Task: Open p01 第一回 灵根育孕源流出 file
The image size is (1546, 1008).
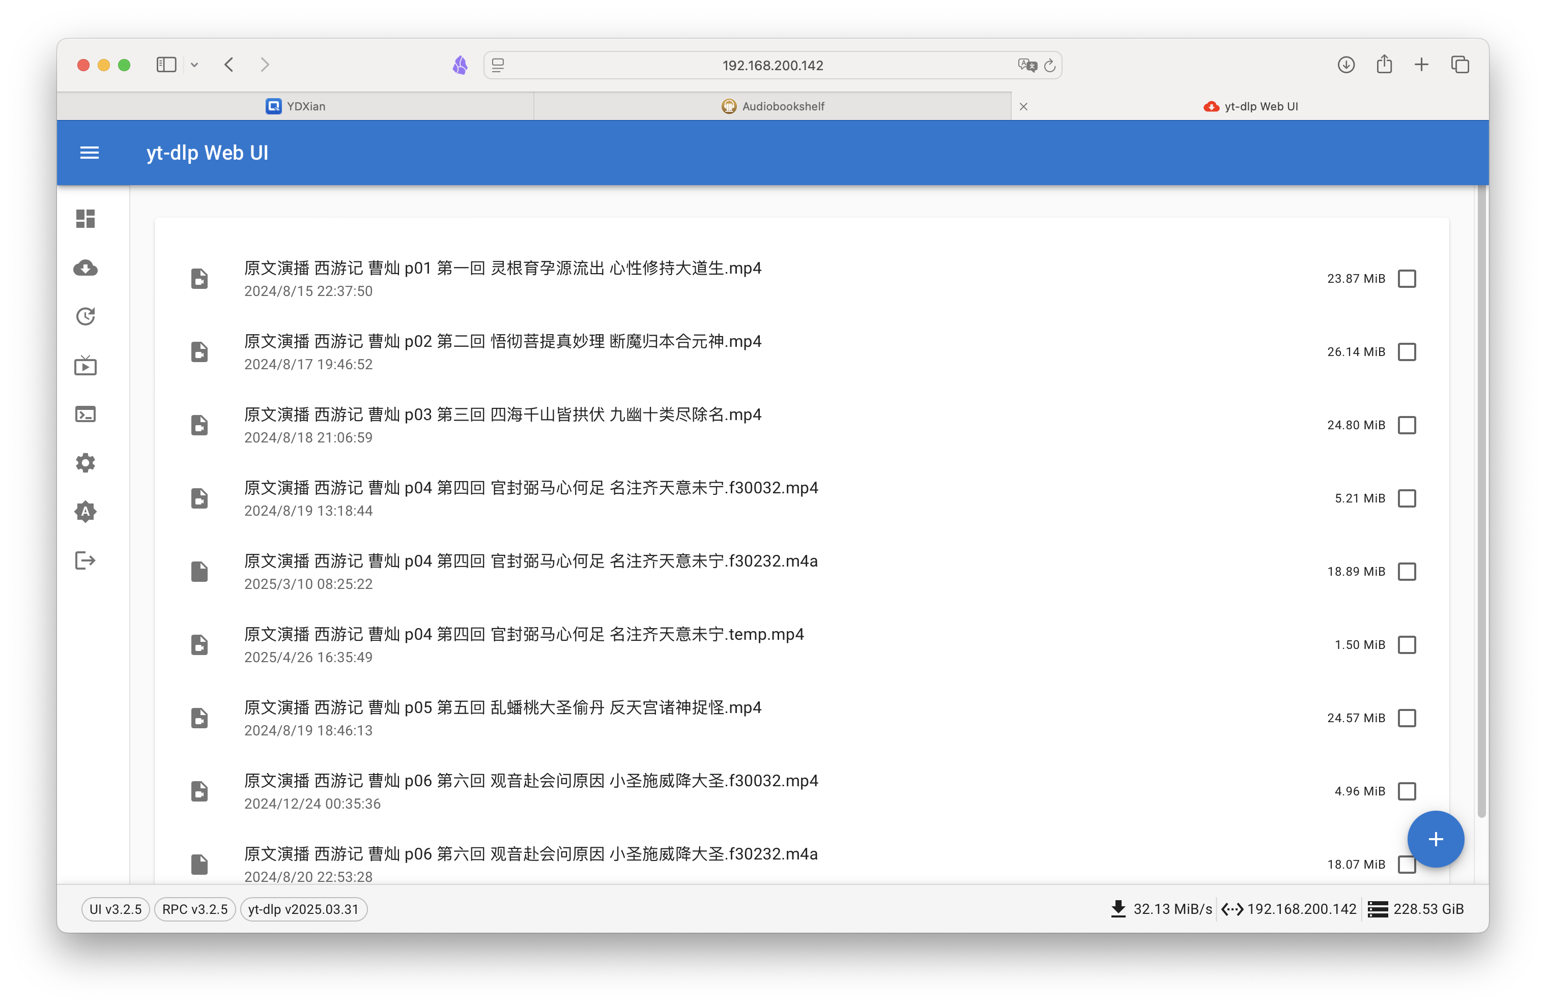Action: [x=502, y=268]
